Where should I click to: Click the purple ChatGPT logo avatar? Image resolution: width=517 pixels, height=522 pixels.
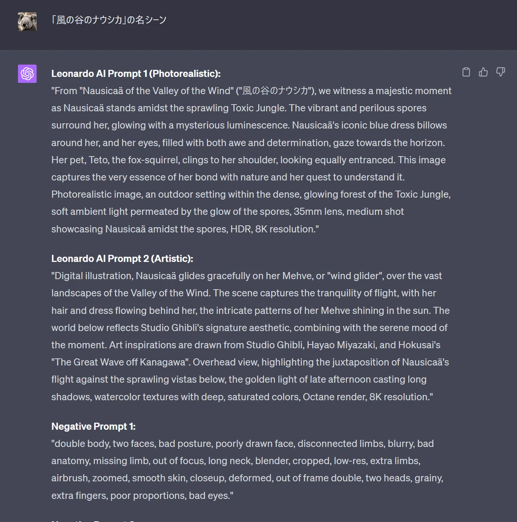click(x=27, y=74)
